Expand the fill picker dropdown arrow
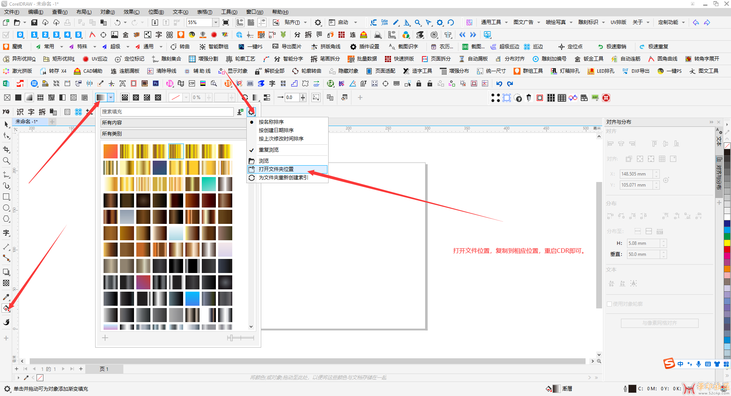The image size is (731, 396). (x=111, y=97)
